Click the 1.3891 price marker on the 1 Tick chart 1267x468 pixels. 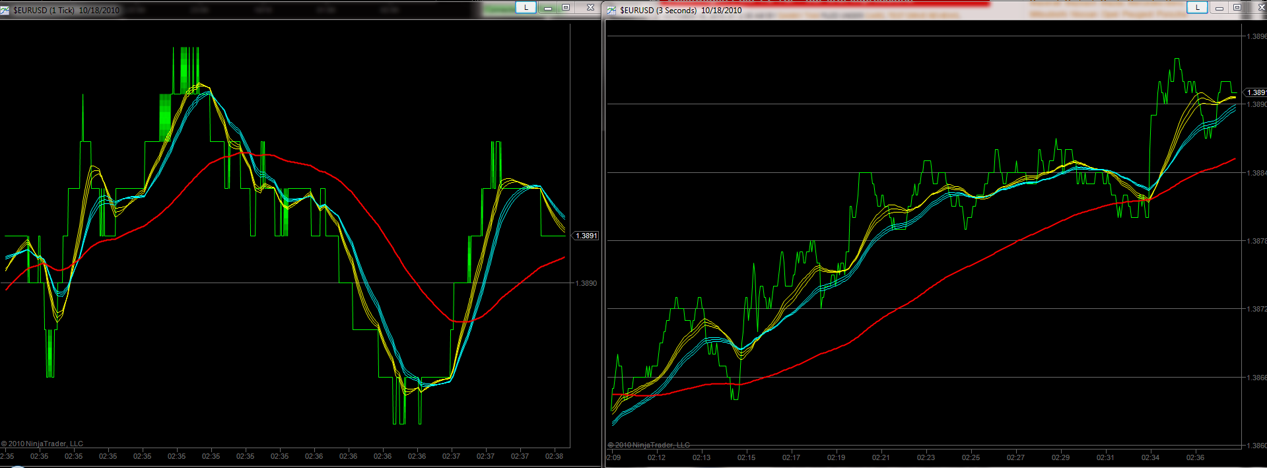tap(586, 236)
